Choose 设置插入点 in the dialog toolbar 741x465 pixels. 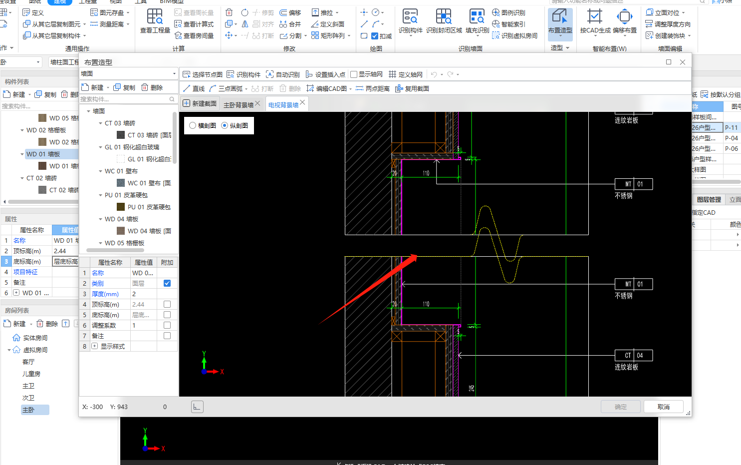(x=325, y=74)
